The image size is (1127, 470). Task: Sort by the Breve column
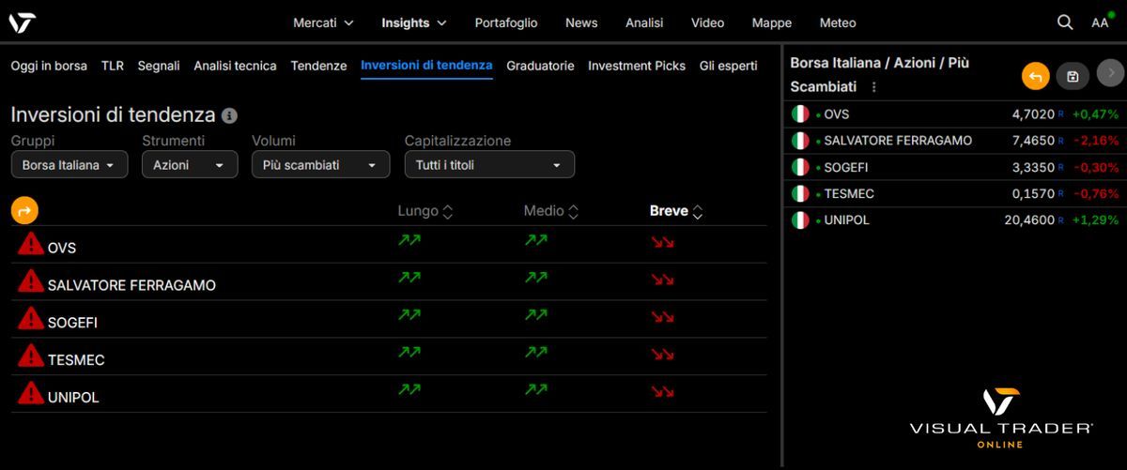click(676, 212)
